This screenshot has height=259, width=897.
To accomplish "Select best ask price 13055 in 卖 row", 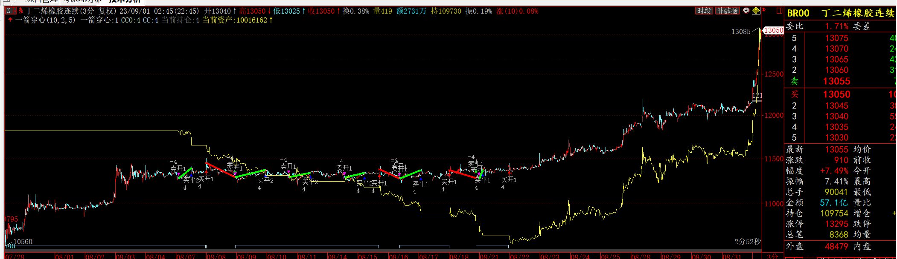I will (836, 81).
